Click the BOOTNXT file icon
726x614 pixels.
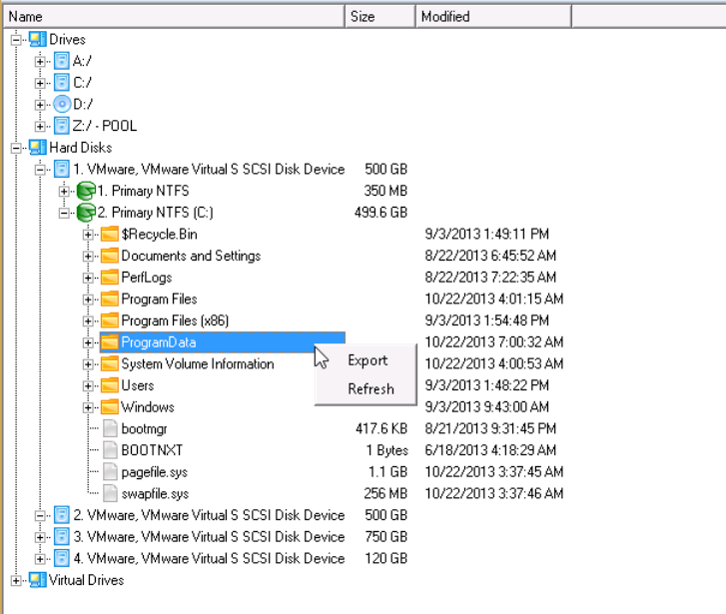tap(110, 450)
